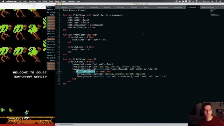This screenshot has width=224, height=126.
Task: Click the player ostrich sprite in game
Action: [27, 113]
